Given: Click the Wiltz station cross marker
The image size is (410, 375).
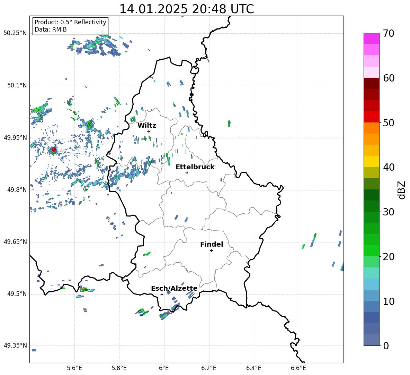Looking at the screenshot, I should tap(149, 131).
